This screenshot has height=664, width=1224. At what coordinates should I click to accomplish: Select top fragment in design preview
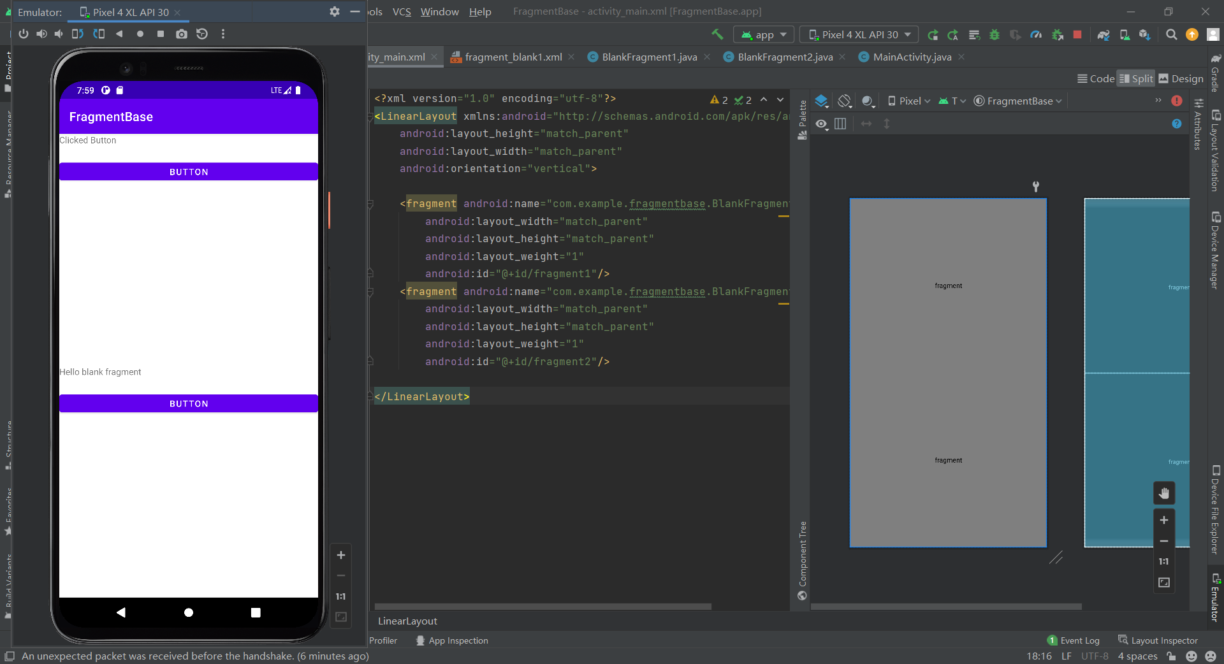pyautogui.click(x=948, y=285)
